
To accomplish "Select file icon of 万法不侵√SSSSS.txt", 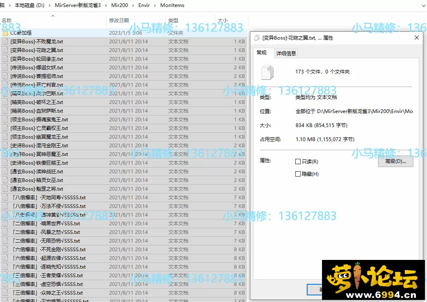I will click(x=5, y=206).
